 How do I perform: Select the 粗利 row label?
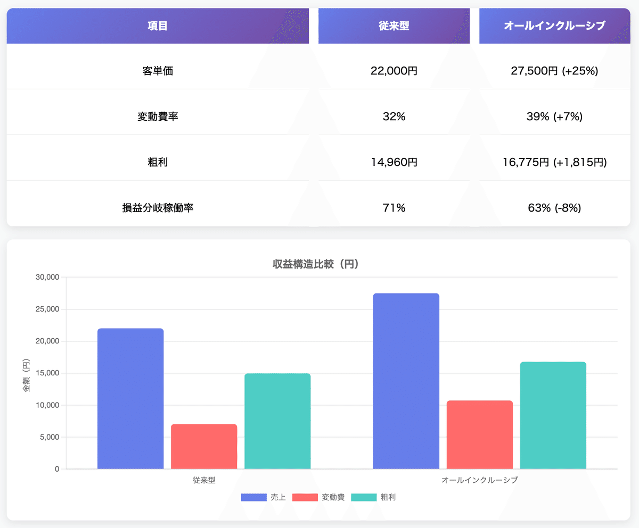coord(157,162)
